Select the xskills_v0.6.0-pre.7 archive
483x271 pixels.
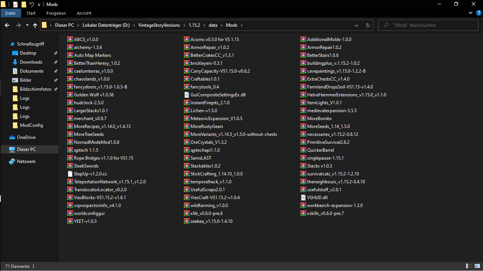(x=325, y=213)
